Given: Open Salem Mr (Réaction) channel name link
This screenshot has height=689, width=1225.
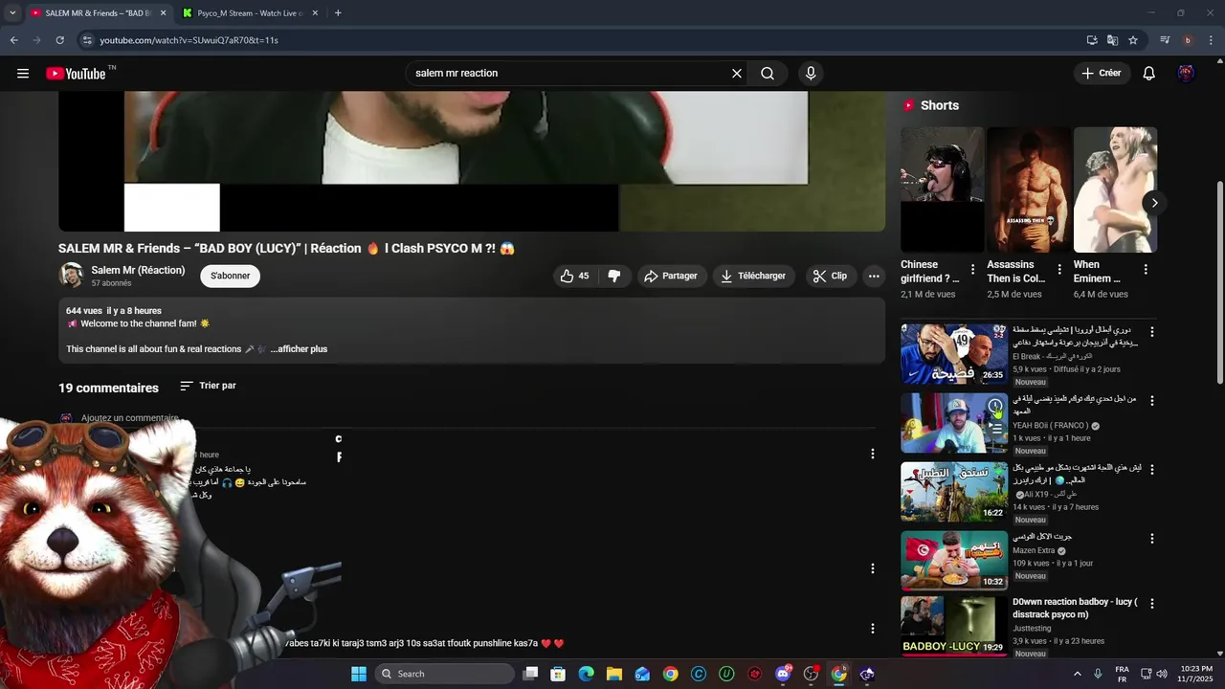Looking at the screenshot, I should [x=138, y=271].
